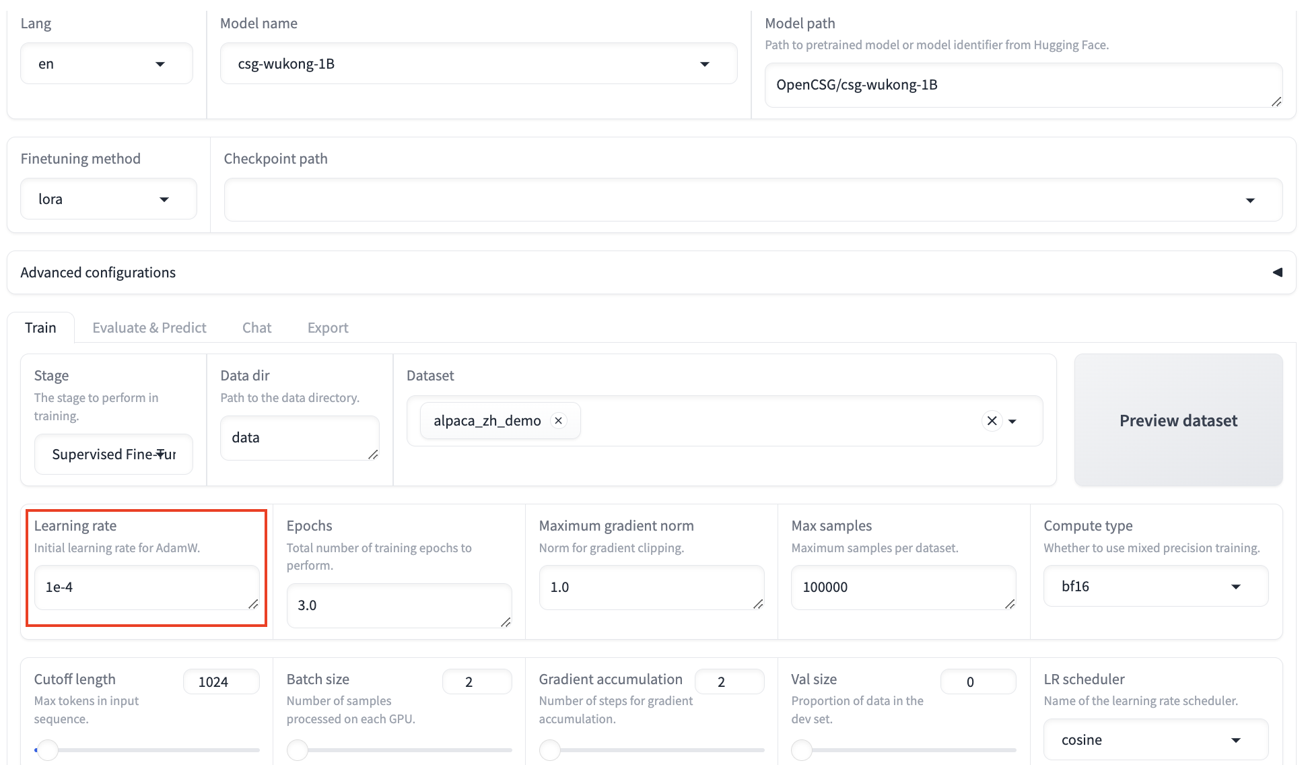Screen dimensions: 1306x765
Task: Click in Learning rate input field
Action: pos(145,587)
